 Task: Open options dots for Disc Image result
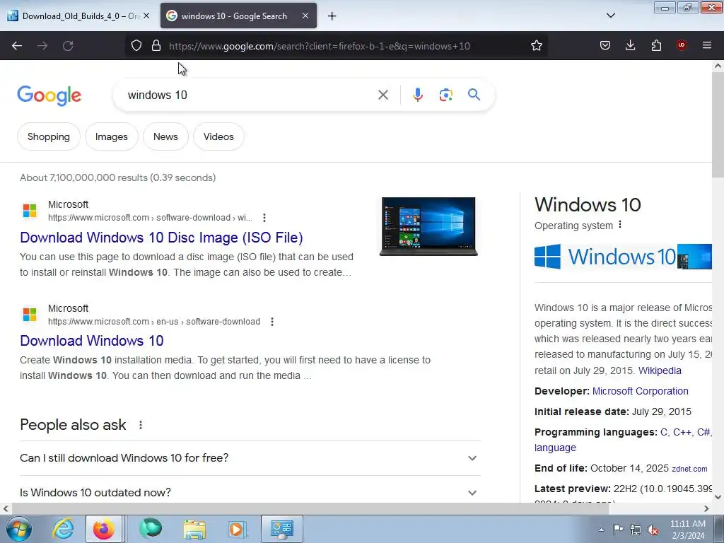point(264,218)
